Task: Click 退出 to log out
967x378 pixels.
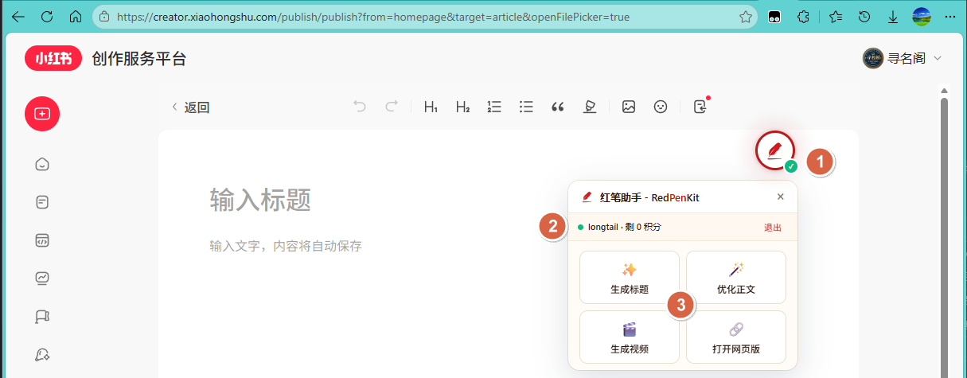Action: click(773, 228)
